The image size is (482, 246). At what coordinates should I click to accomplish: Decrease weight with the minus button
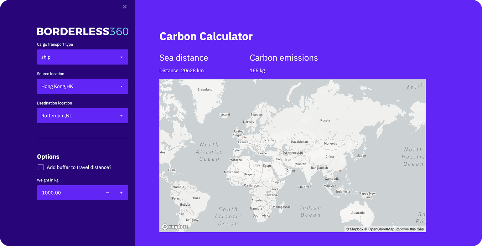pyautogui.click(x=107, y=193)
